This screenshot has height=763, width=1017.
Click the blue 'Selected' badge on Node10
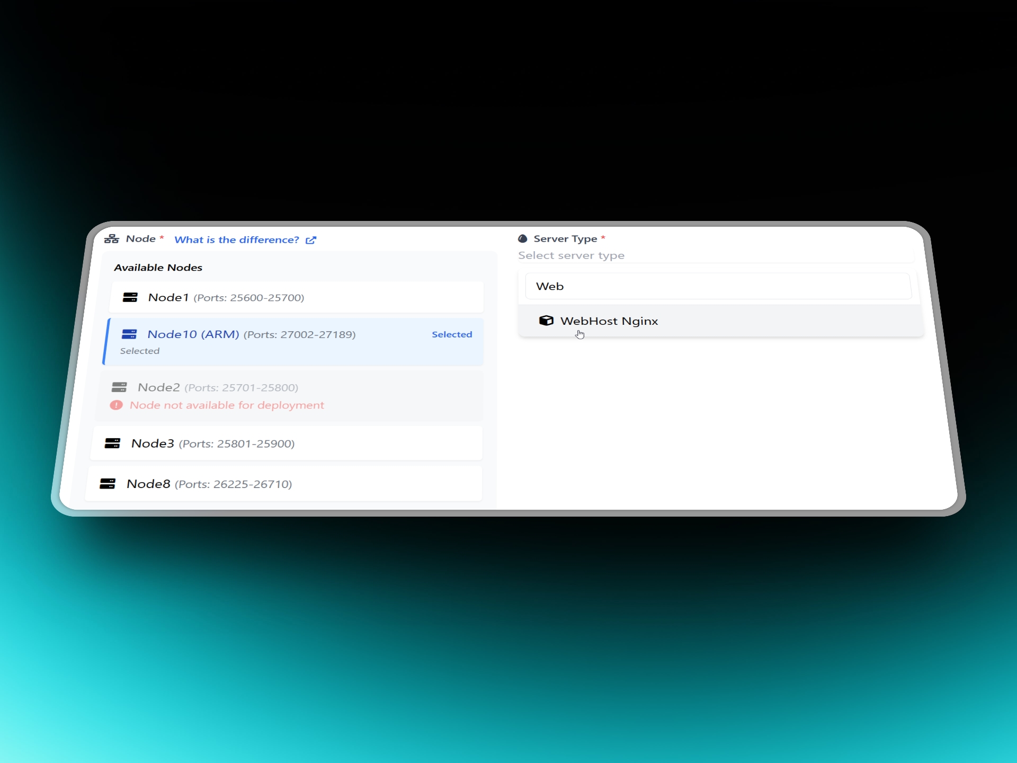452,334
